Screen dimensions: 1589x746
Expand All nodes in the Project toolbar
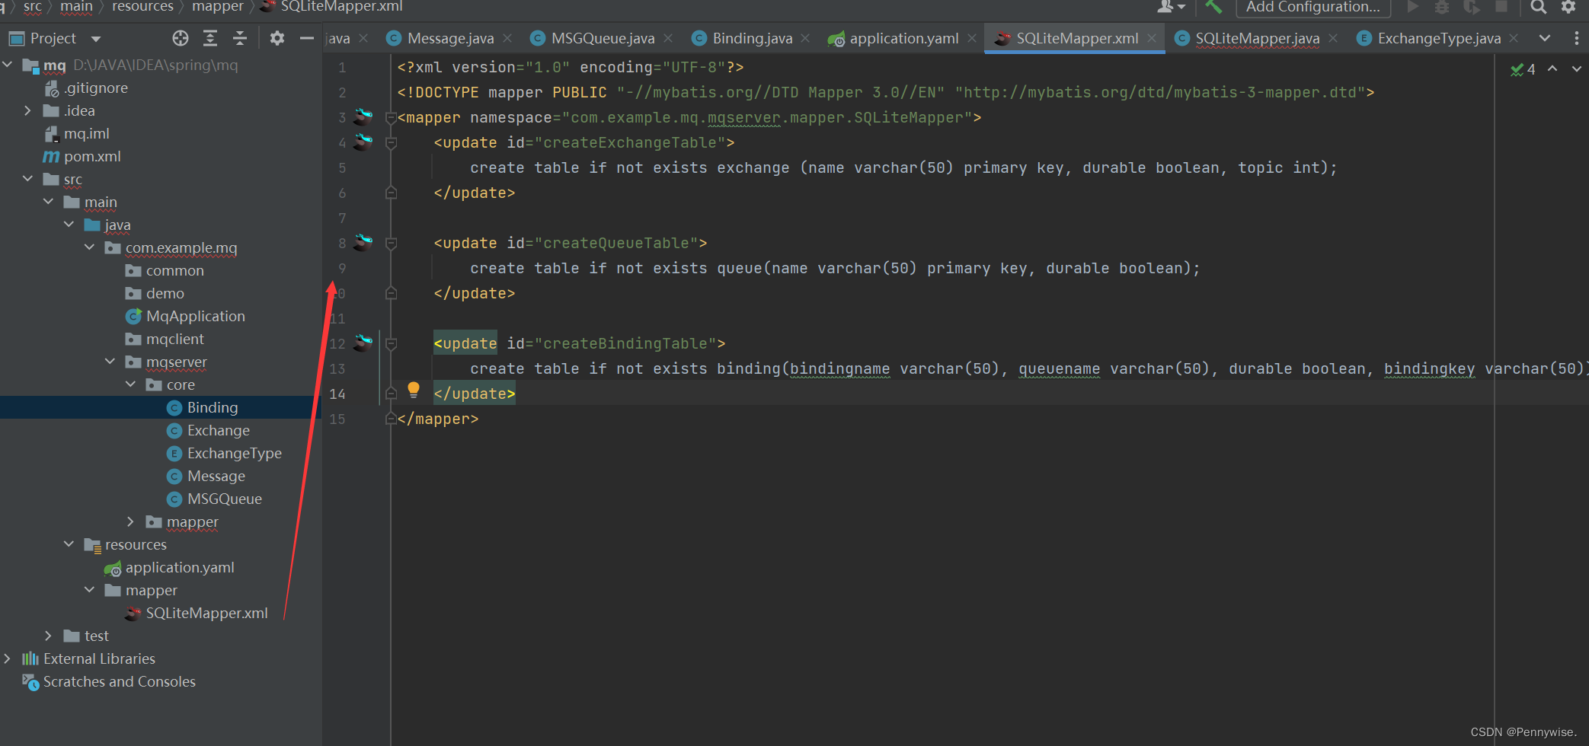pyautogui.click(x=210, y=38)
